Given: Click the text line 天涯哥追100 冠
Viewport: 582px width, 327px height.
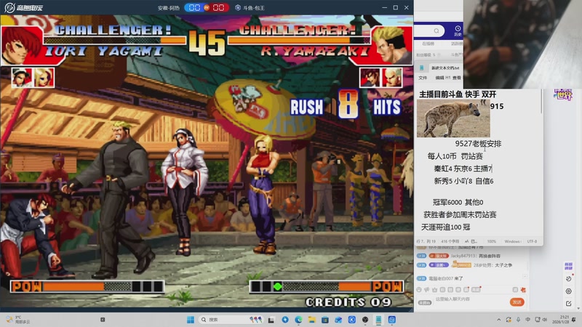Looking at the screenshot, I should click(445, 227).
